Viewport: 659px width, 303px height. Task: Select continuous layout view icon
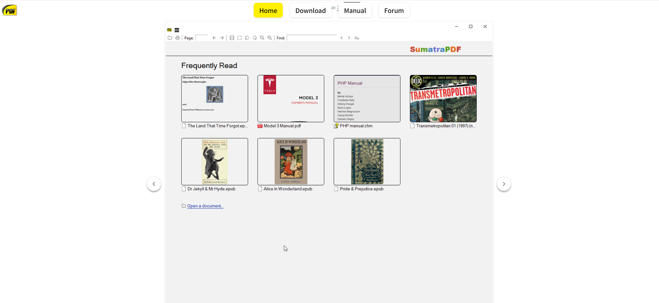232,38
